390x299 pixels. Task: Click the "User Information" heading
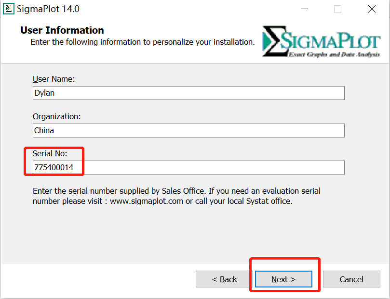[x=62, y=30]
